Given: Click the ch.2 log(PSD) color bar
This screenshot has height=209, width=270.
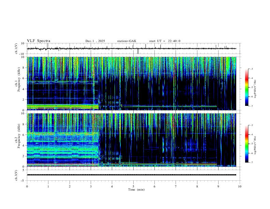Looking at the screenshot, I should point(246,144).
